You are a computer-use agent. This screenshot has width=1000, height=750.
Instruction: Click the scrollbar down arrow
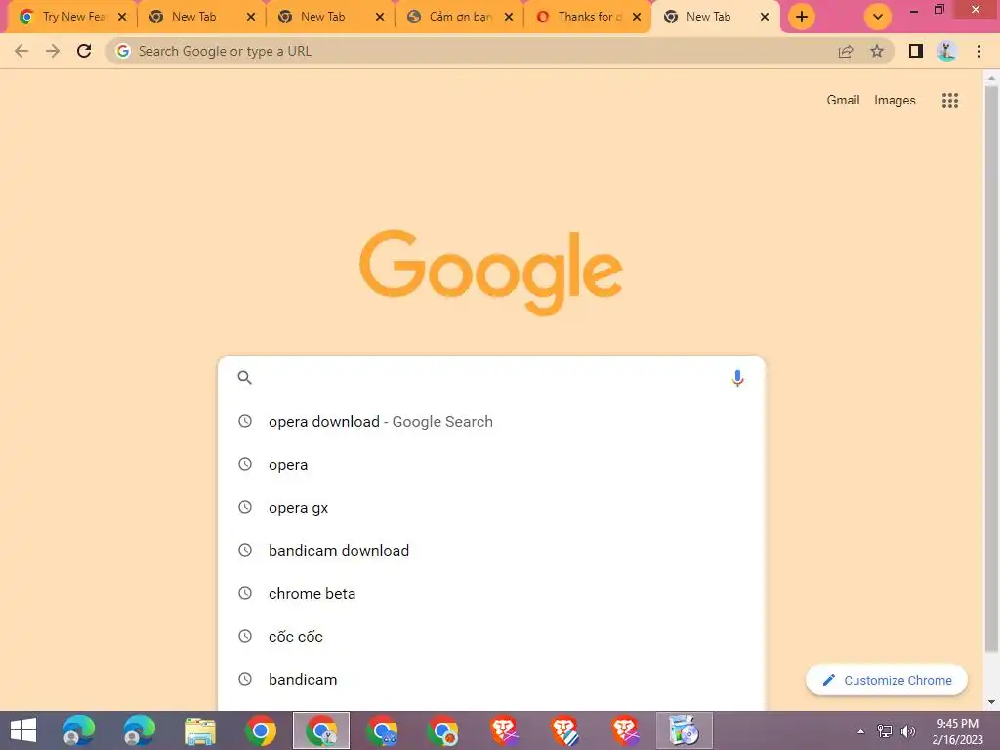coord(991,702)
